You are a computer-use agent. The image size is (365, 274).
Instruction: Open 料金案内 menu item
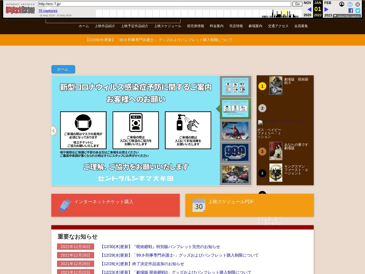click(x=217, y=26)
